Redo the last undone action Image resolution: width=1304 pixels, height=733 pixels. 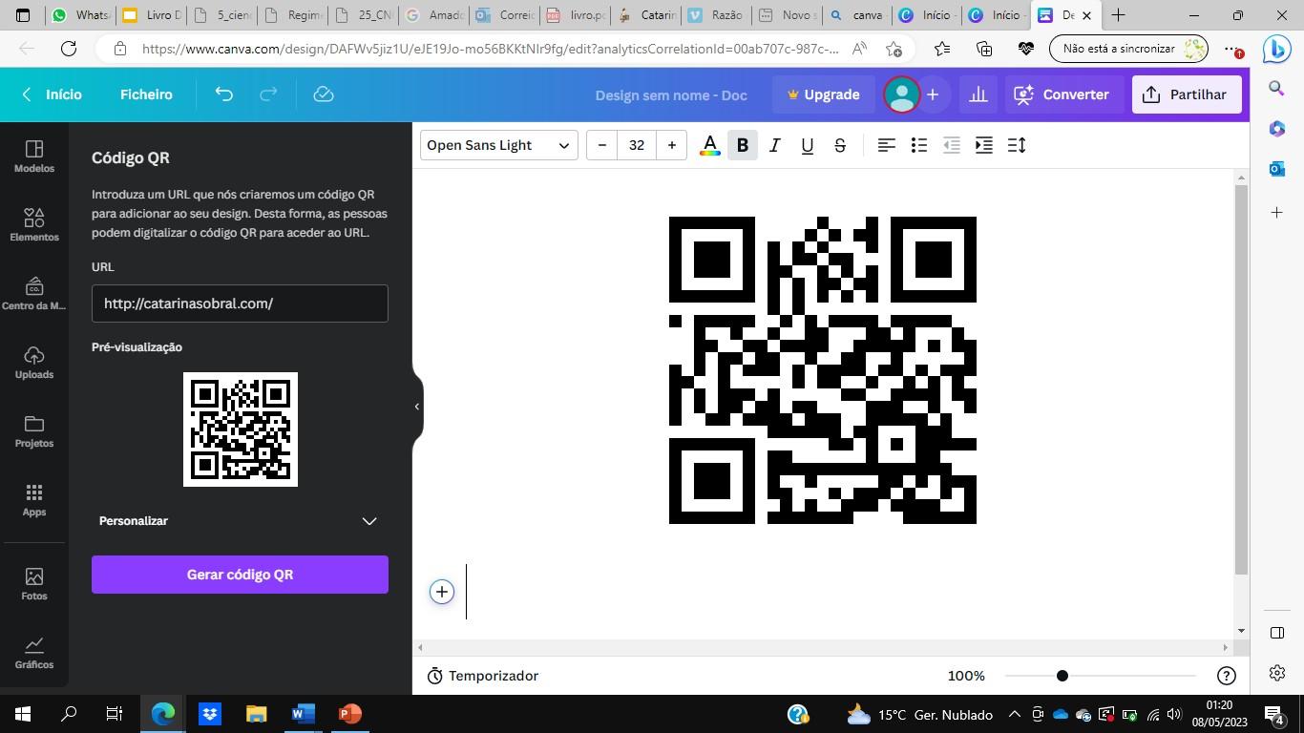pyautogui.click(x=269, y=94)
